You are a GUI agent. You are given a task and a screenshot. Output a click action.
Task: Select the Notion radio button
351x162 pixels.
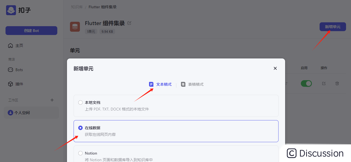(80, 153)
